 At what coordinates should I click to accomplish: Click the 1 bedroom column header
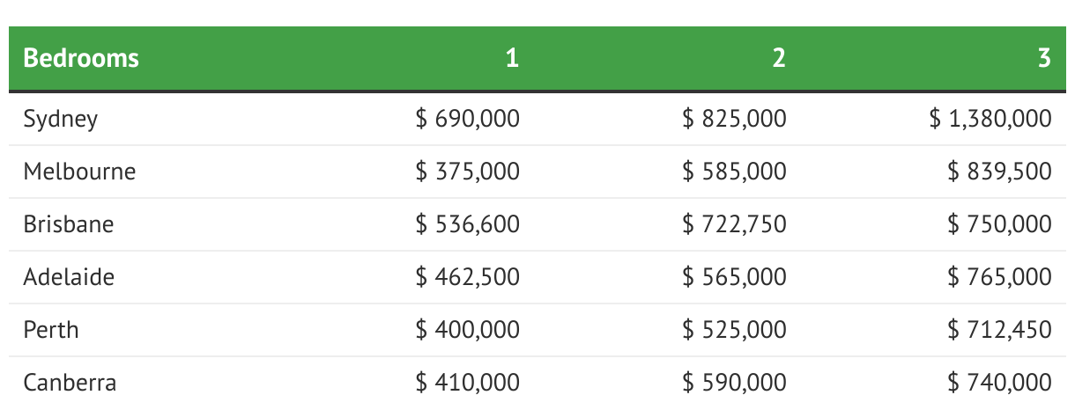click(512, 58)
